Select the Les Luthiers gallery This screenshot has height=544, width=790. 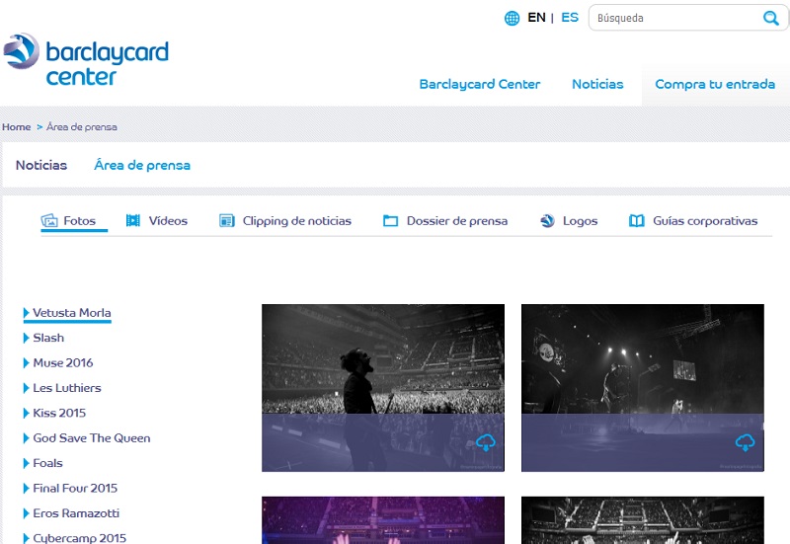67,388
